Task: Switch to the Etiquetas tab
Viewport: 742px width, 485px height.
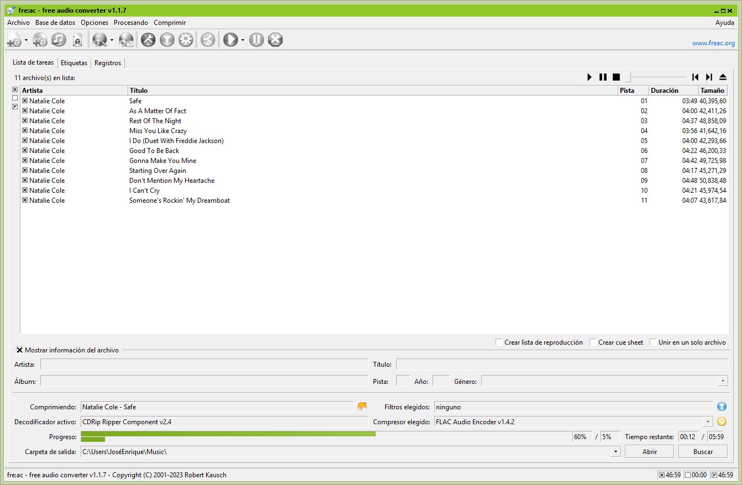Action: 74,63
